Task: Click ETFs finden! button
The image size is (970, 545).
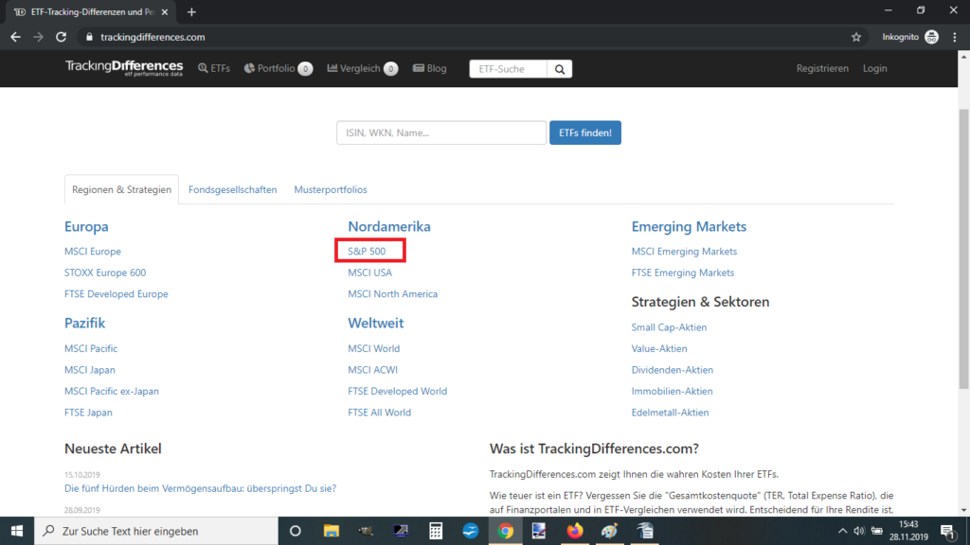Action: click(585, 132)
